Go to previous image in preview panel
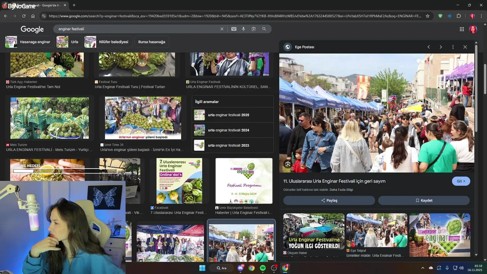The image size is (487, 274). (428, 47)
